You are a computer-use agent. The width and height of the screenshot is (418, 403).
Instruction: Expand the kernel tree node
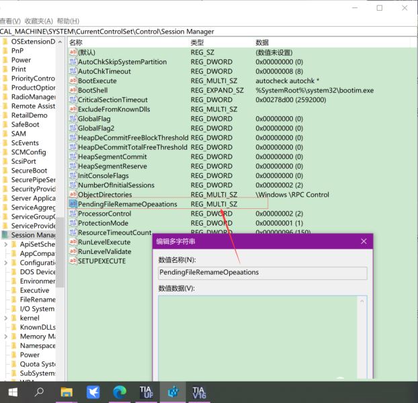point(5,318)
